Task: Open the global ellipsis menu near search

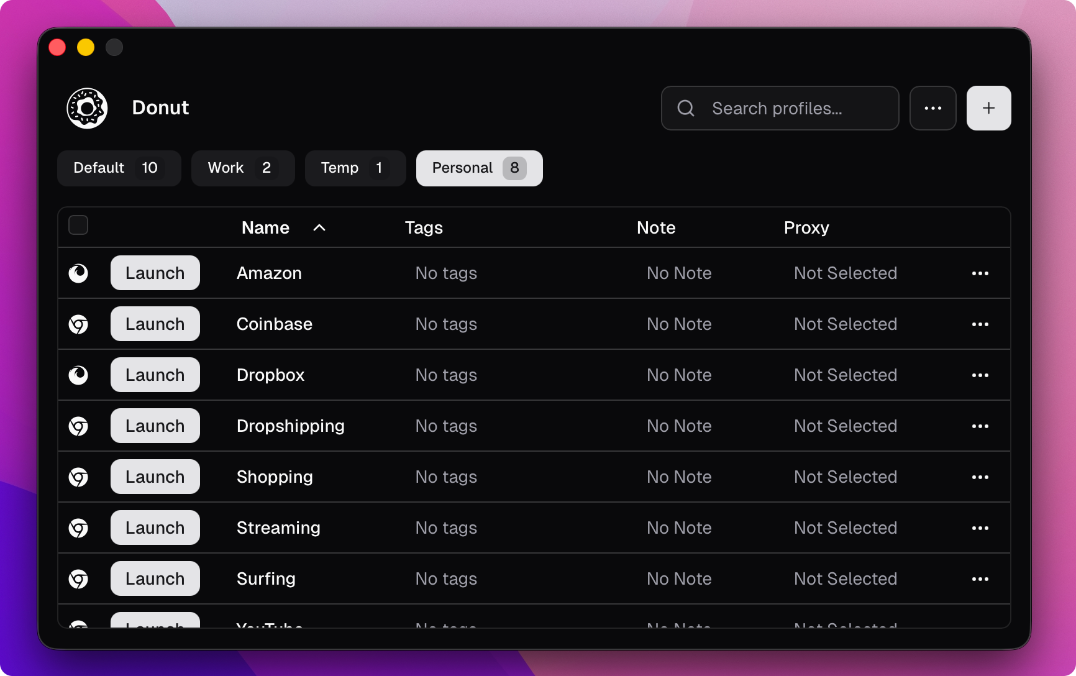Action: coord(933,107)
